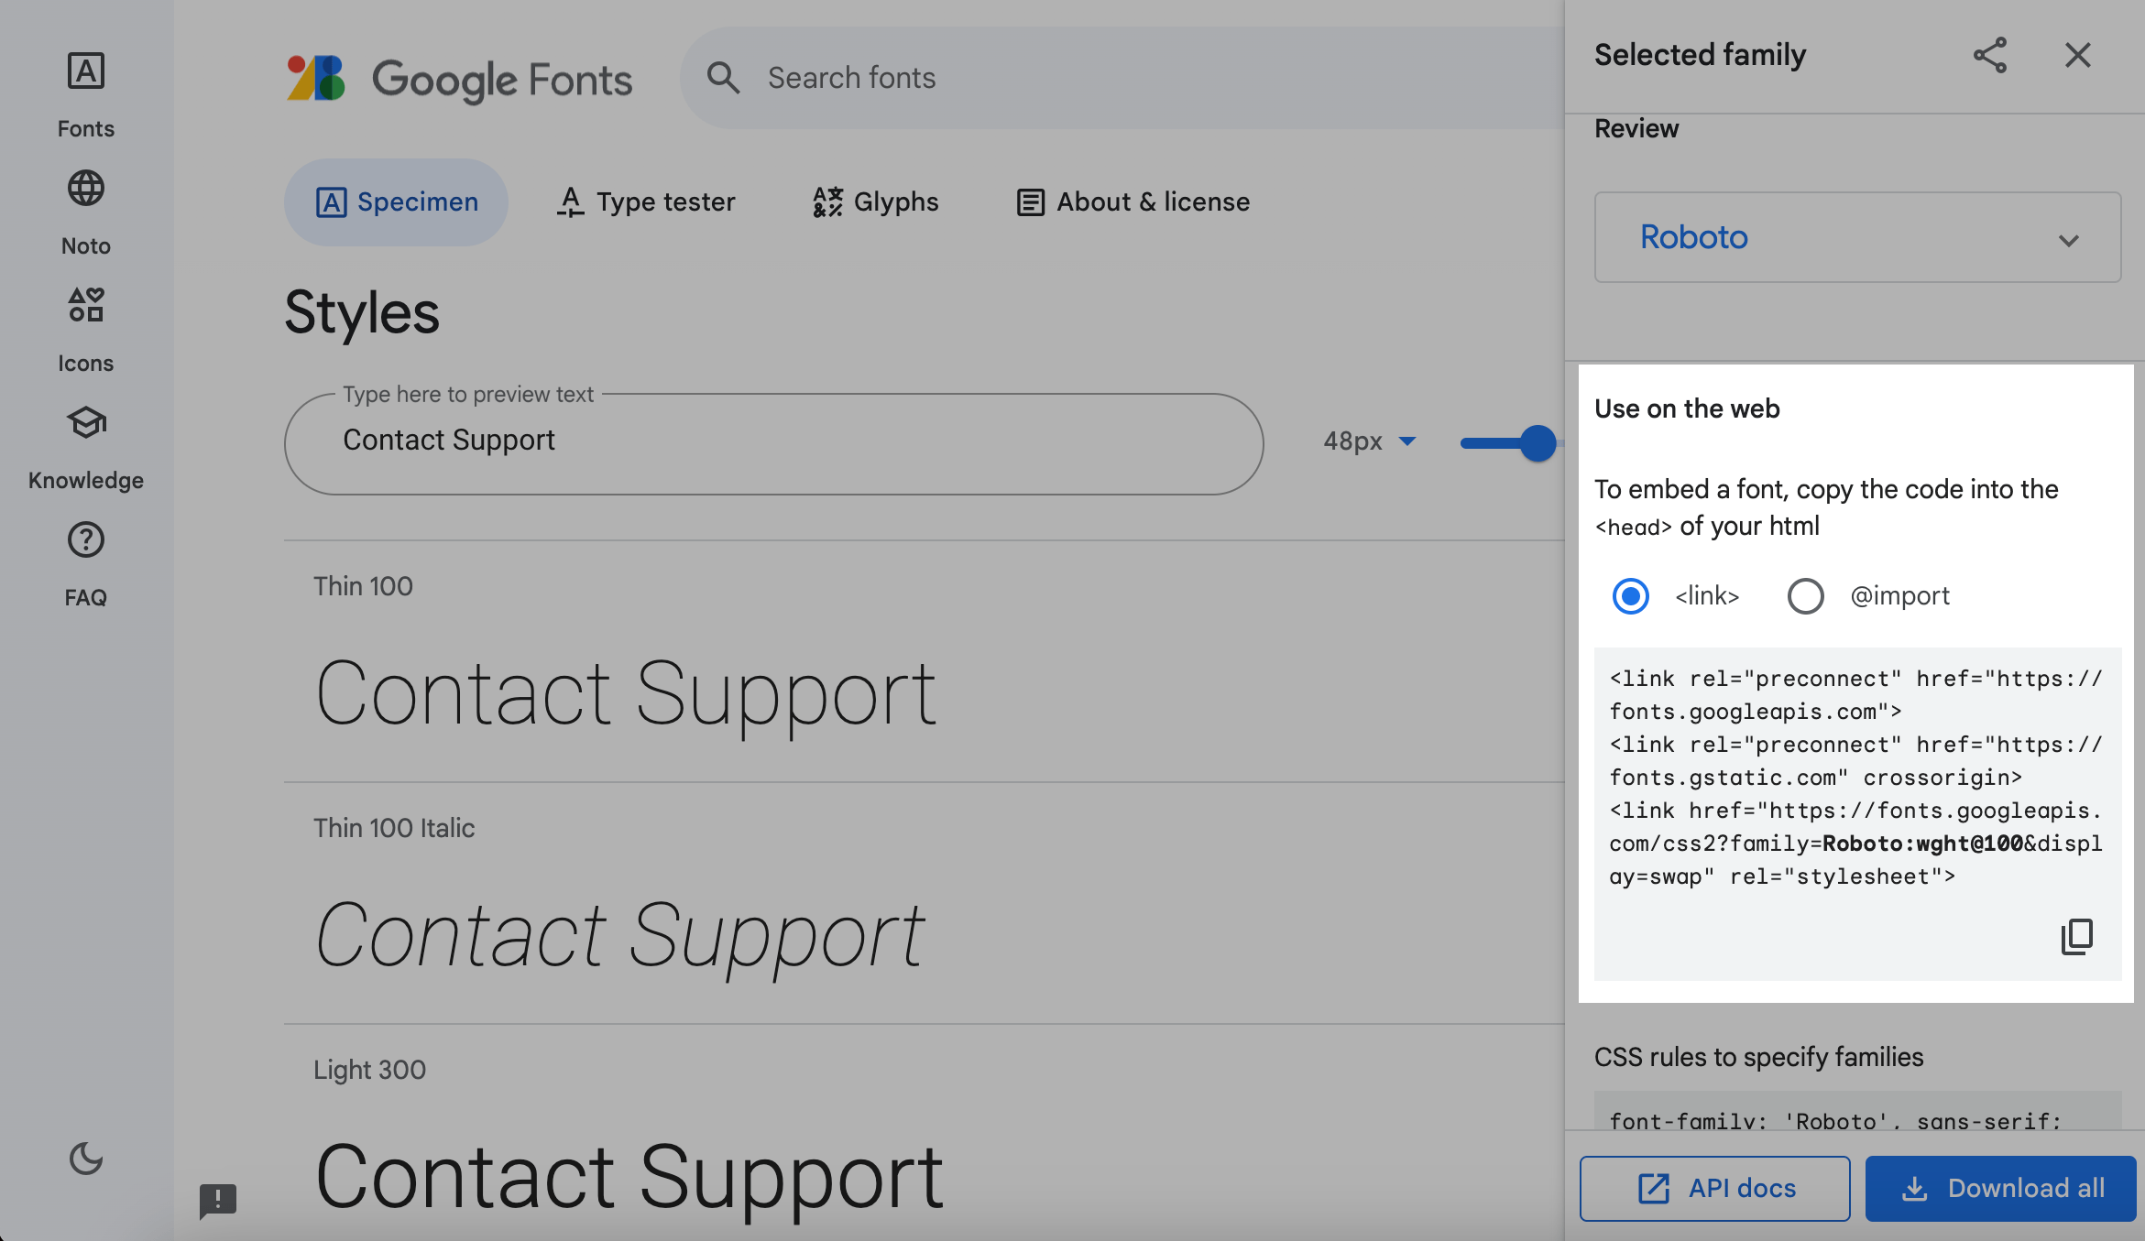2145x1241 pixels.
Task: Click the share icon in Selected family panel
Action: (1989, 55)
